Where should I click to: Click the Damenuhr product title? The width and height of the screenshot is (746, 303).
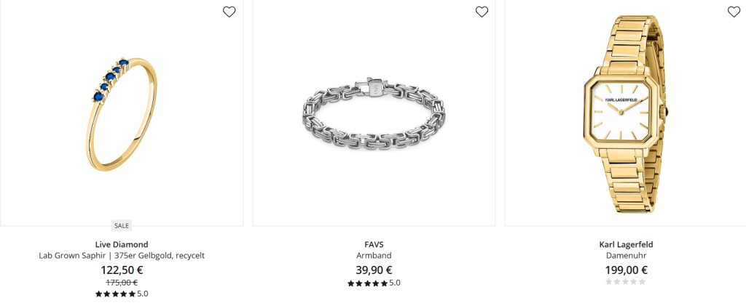tap(626, 256)
